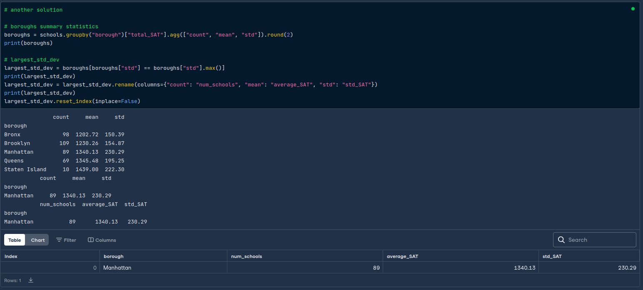Image resolution: width=643 pixels, height=290 pixels.
Task: Click the Staten Island row in output
Action: (64, 170)
